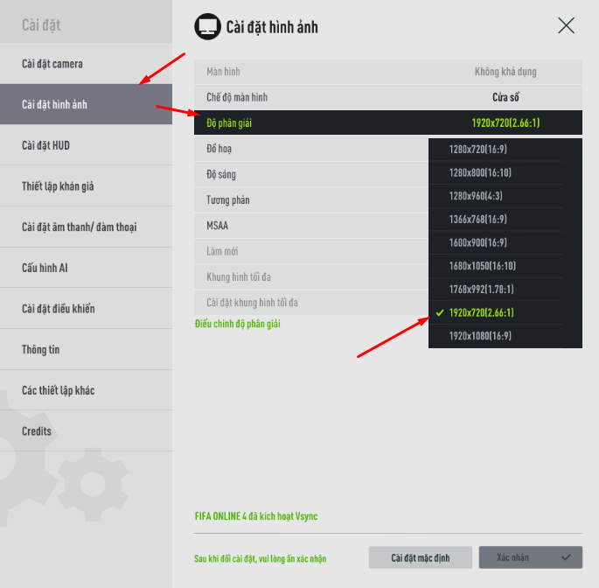599x588 pixels.
Task: Click the monitor icon beside Cài đặt hình ảnh
Action: click(207, 26)
